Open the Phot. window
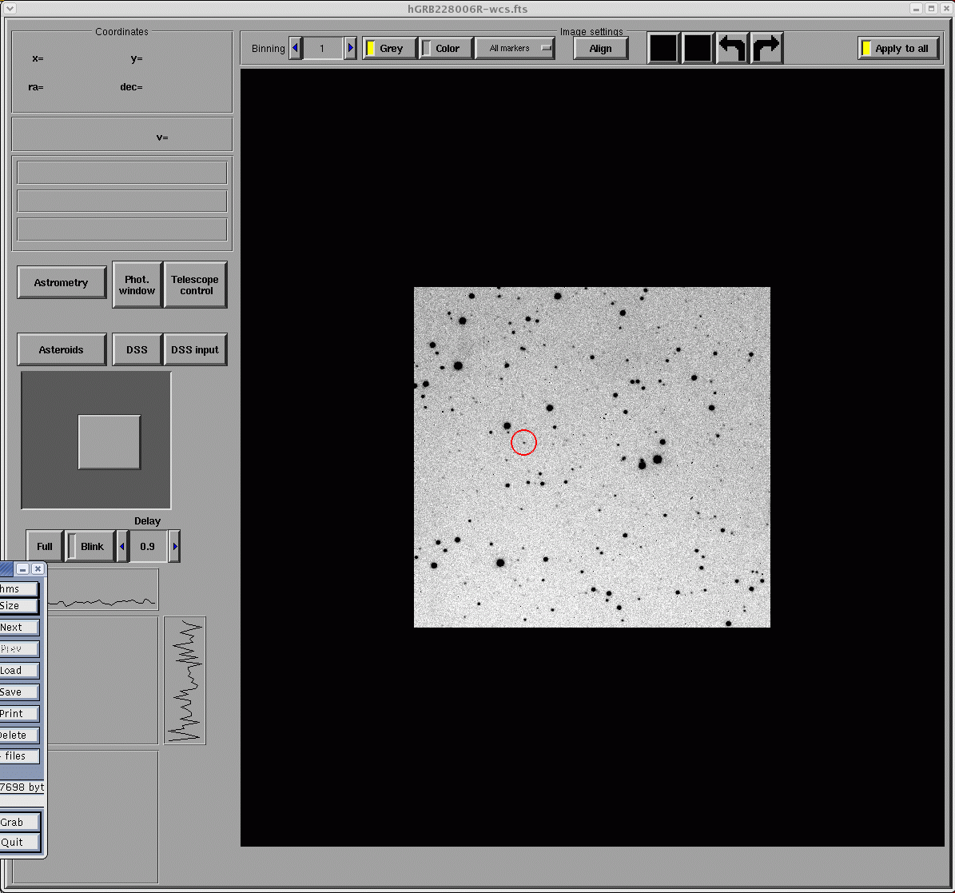955x893 pixels. click(x=137, y=285)
